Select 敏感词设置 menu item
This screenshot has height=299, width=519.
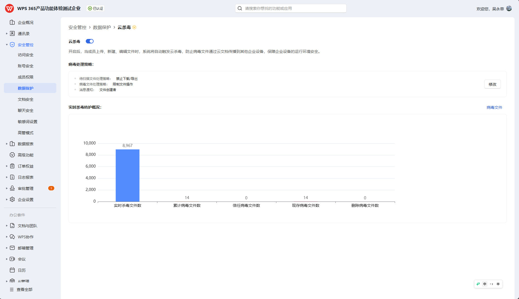click(28, 122)
